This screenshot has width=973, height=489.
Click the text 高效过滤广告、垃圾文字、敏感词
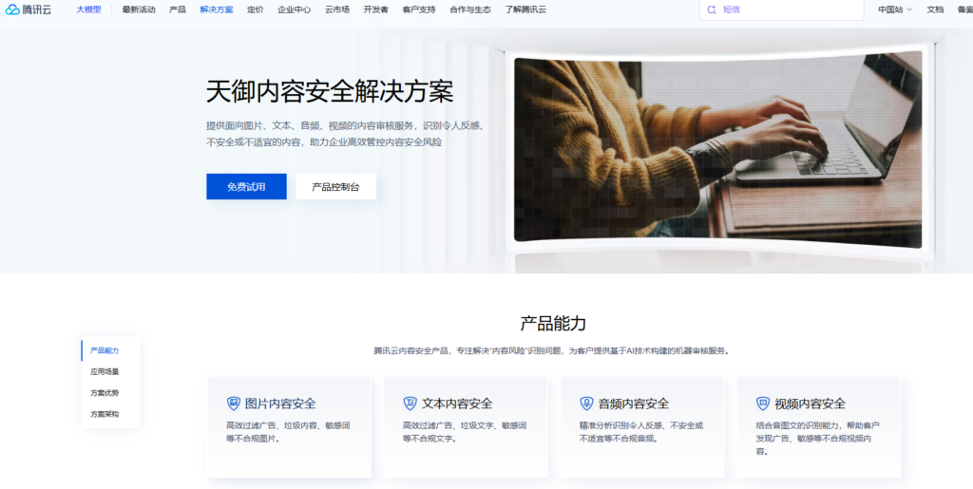(465, 425)
